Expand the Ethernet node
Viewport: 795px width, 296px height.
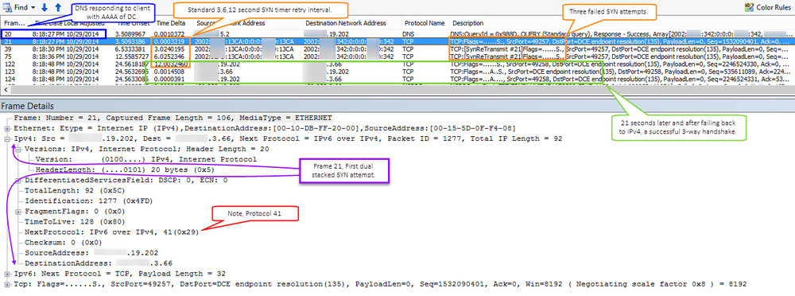pos(8,128)
